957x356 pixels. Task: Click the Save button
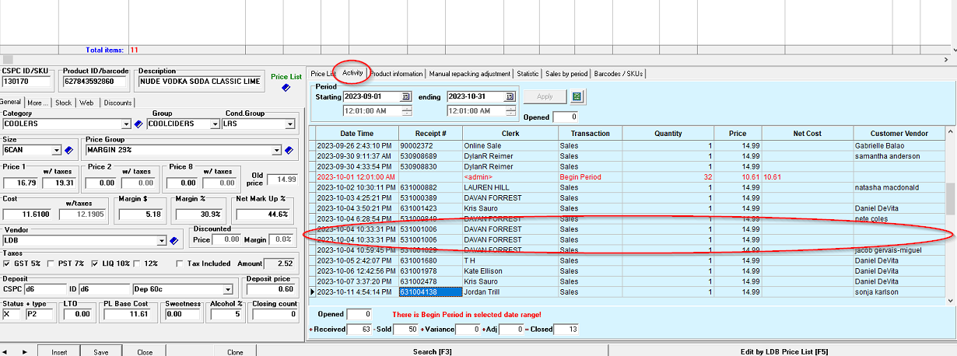point(100,351)
